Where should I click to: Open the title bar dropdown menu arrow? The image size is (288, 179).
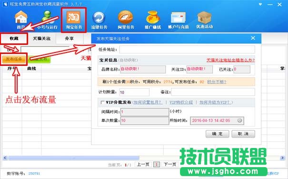pos(260,4)
